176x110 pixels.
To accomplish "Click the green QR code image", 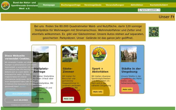I will 154,32.
